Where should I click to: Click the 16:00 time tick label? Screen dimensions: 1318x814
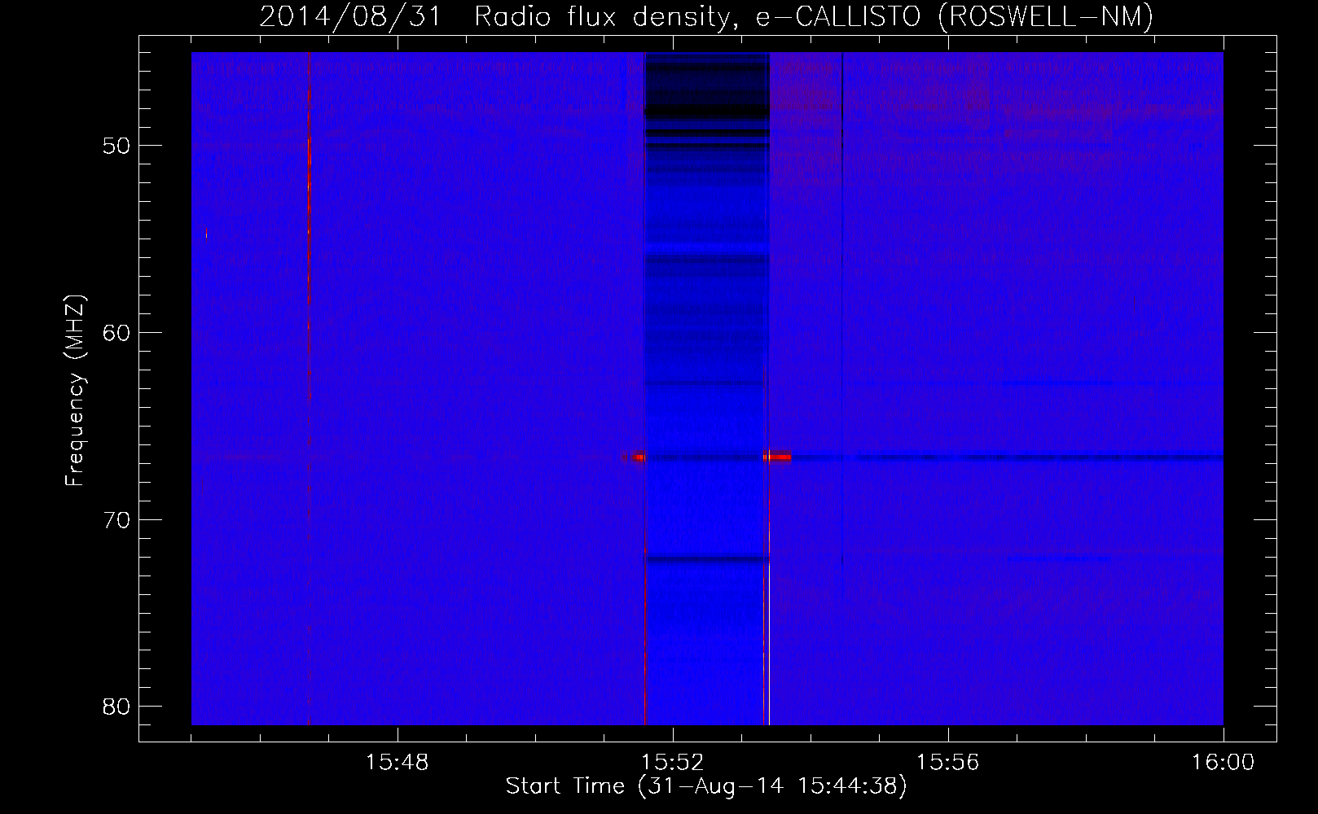tap(1224, 763)
